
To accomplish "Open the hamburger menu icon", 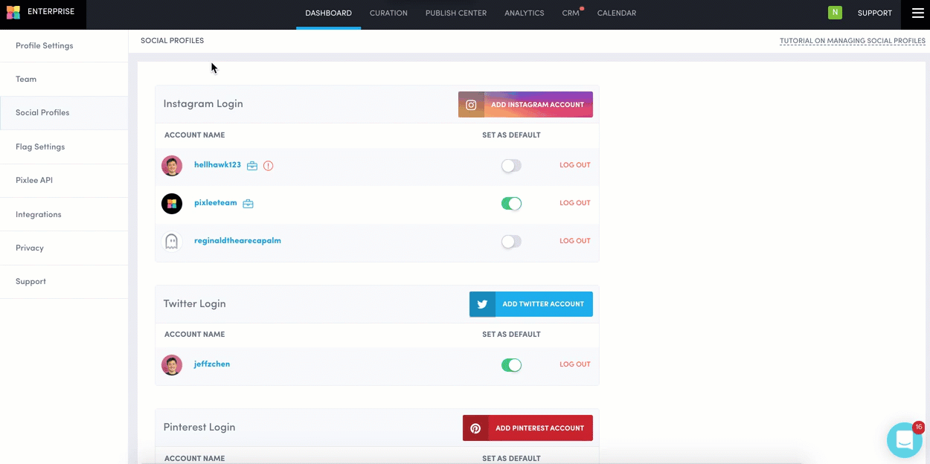I will (x=917, y=13).
